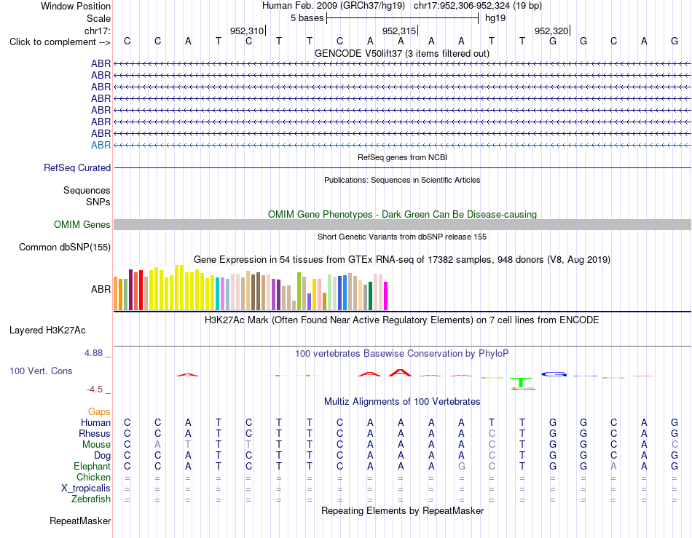Click the 'Click to complement -->' label
Viewport: 692px width, 538px height.
pos(60,42)
